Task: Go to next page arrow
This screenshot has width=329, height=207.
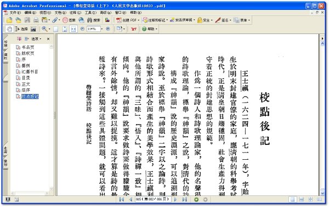Action: (x=175, y=199)
